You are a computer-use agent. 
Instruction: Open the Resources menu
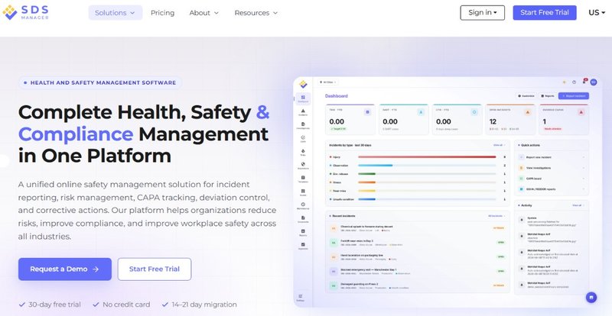(256, 13)
